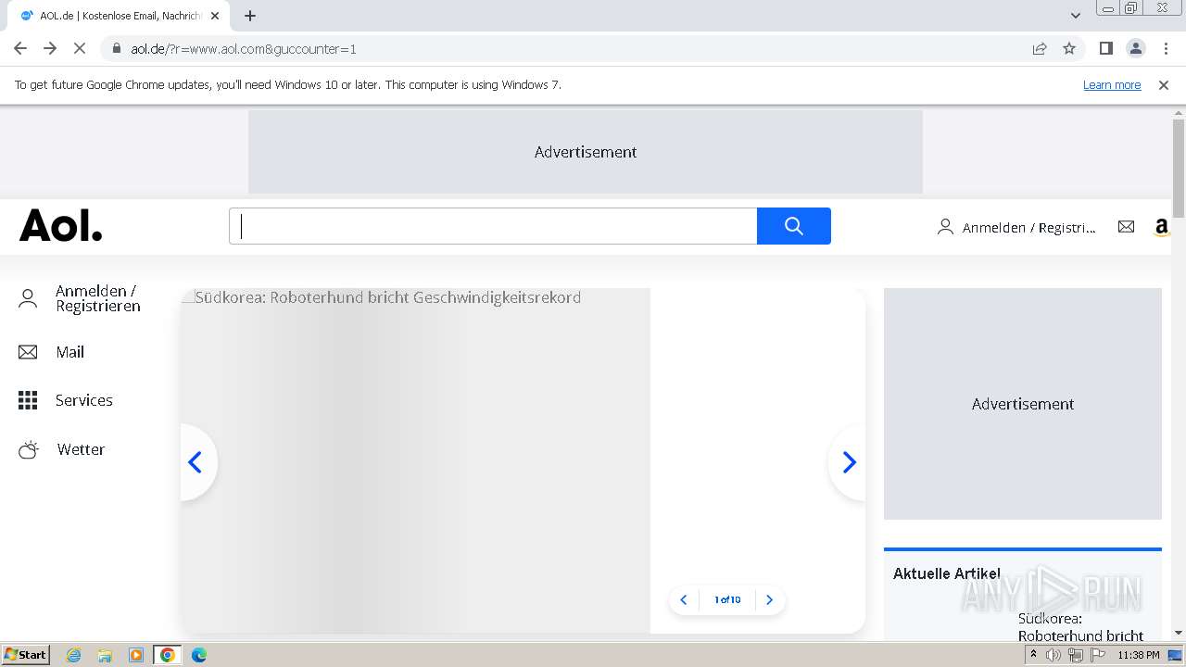1186x667 pixels.
Task: Launch Internet Explorer from taskbar
Action: 74,655
